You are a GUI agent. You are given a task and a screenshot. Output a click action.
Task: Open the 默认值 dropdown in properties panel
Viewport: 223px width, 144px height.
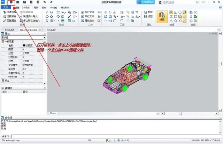45,37
